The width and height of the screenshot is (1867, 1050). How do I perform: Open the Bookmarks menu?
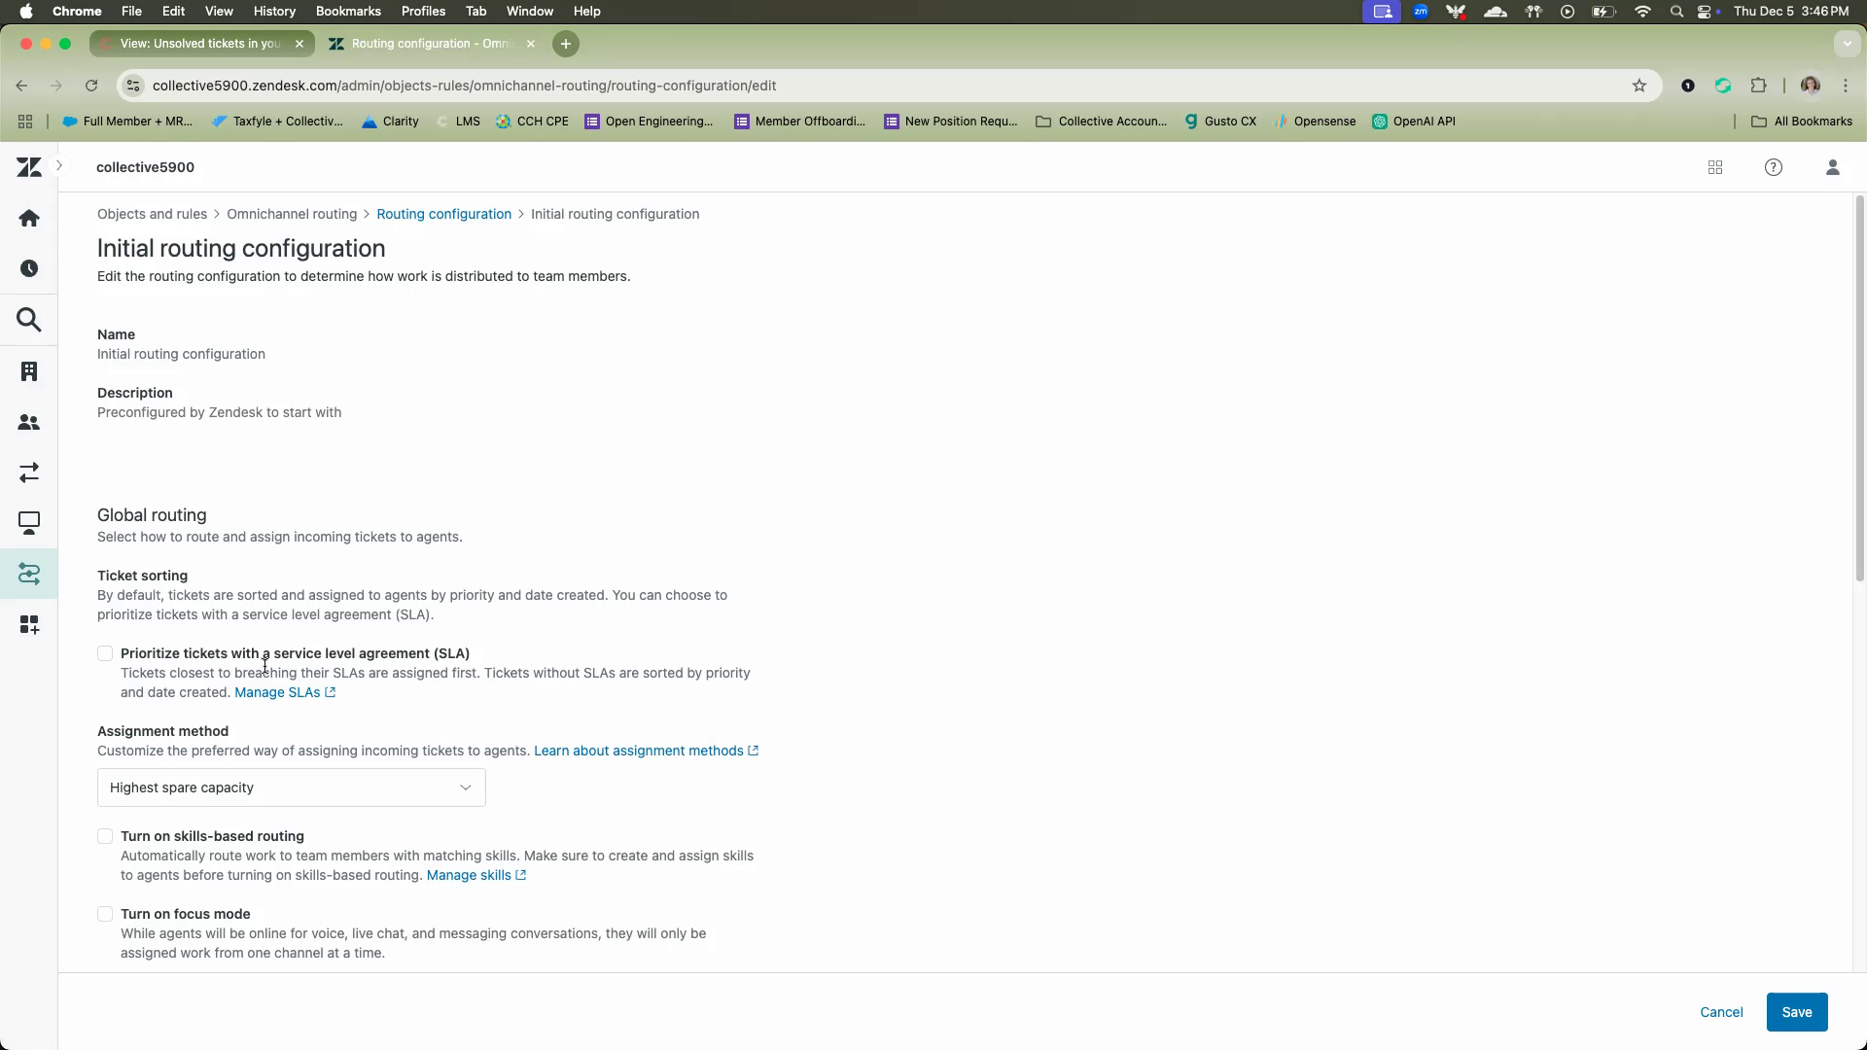point(348,12)
